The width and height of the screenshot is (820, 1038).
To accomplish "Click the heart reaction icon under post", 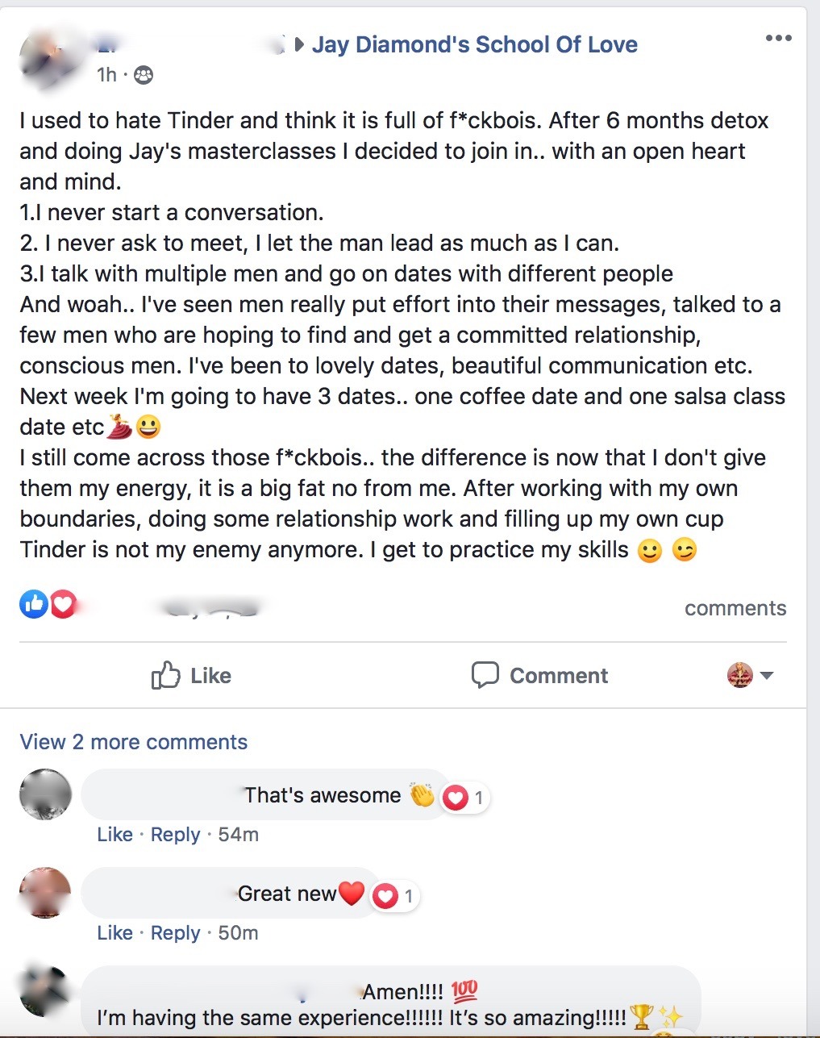I will pyautogui.click(x=64, y=604).
